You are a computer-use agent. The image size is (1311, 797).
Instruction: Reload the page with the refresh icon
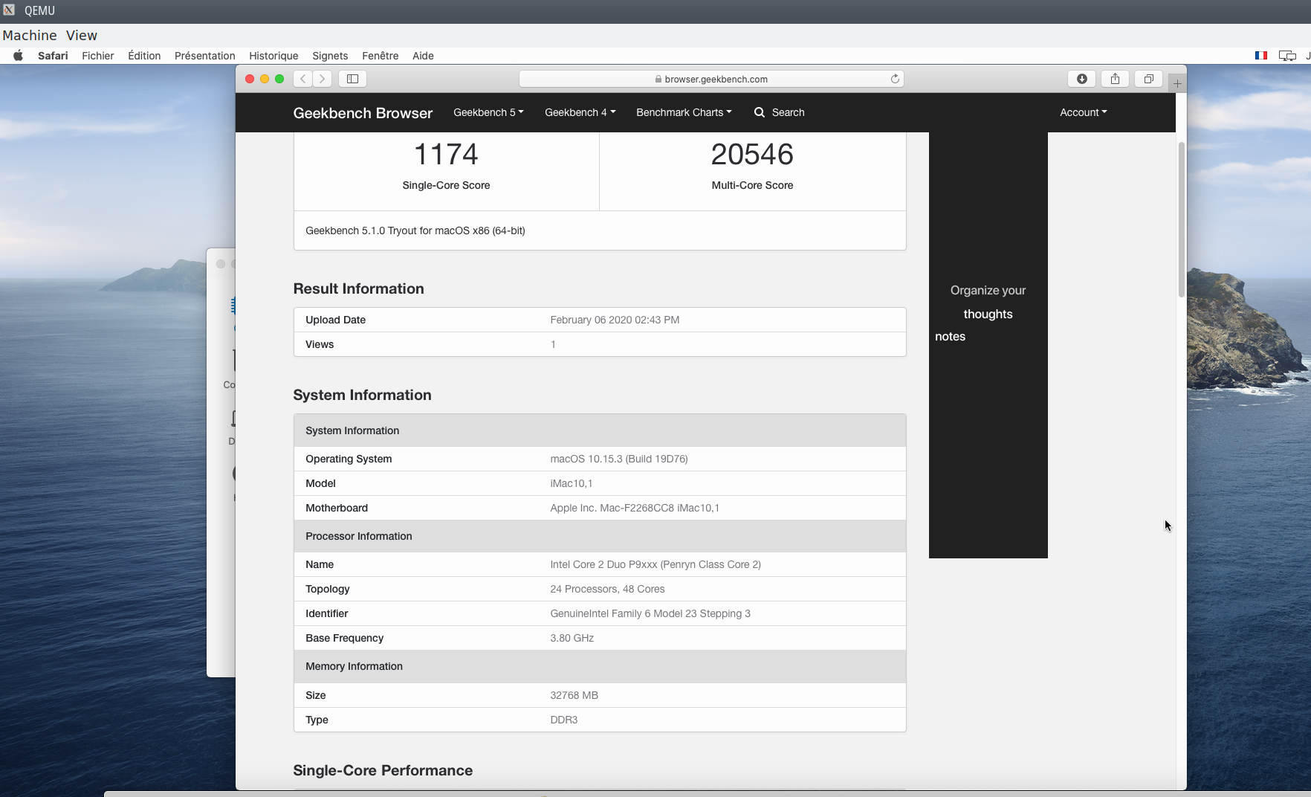click(x=895, y=79)
